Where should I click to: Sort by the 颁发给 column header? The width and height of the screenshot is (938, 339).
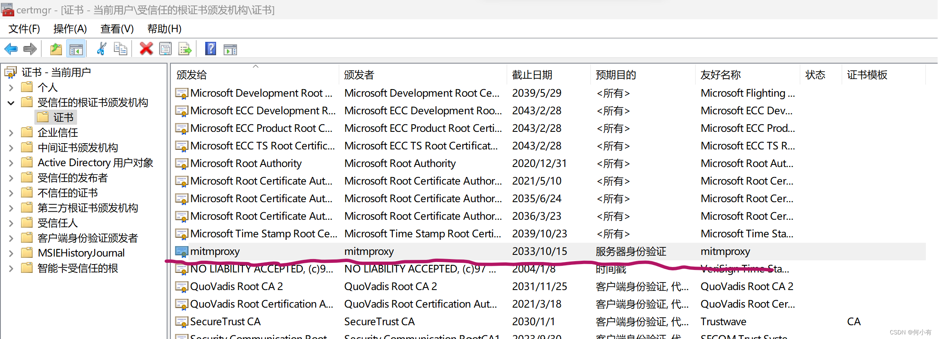(x=255, y=74)
